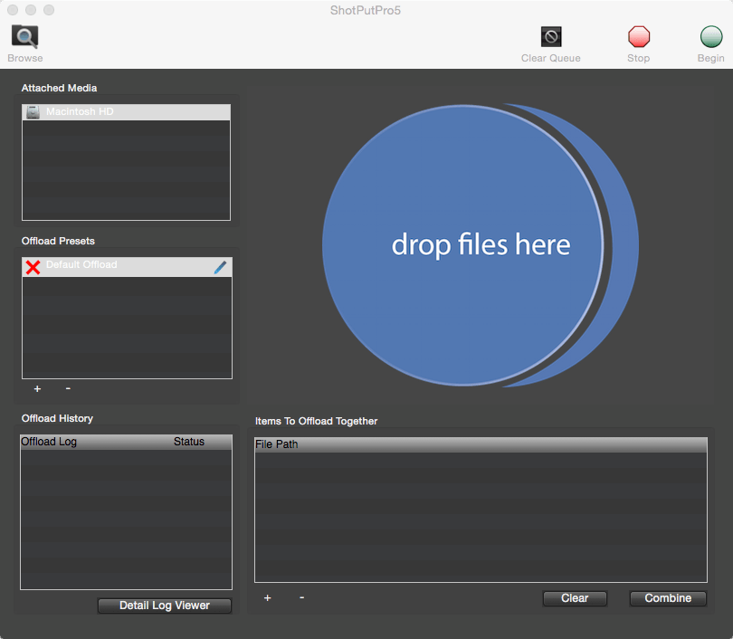Start offload with green Begin button
This screenshot has height=639, width=733.
(x=711, y=36)
